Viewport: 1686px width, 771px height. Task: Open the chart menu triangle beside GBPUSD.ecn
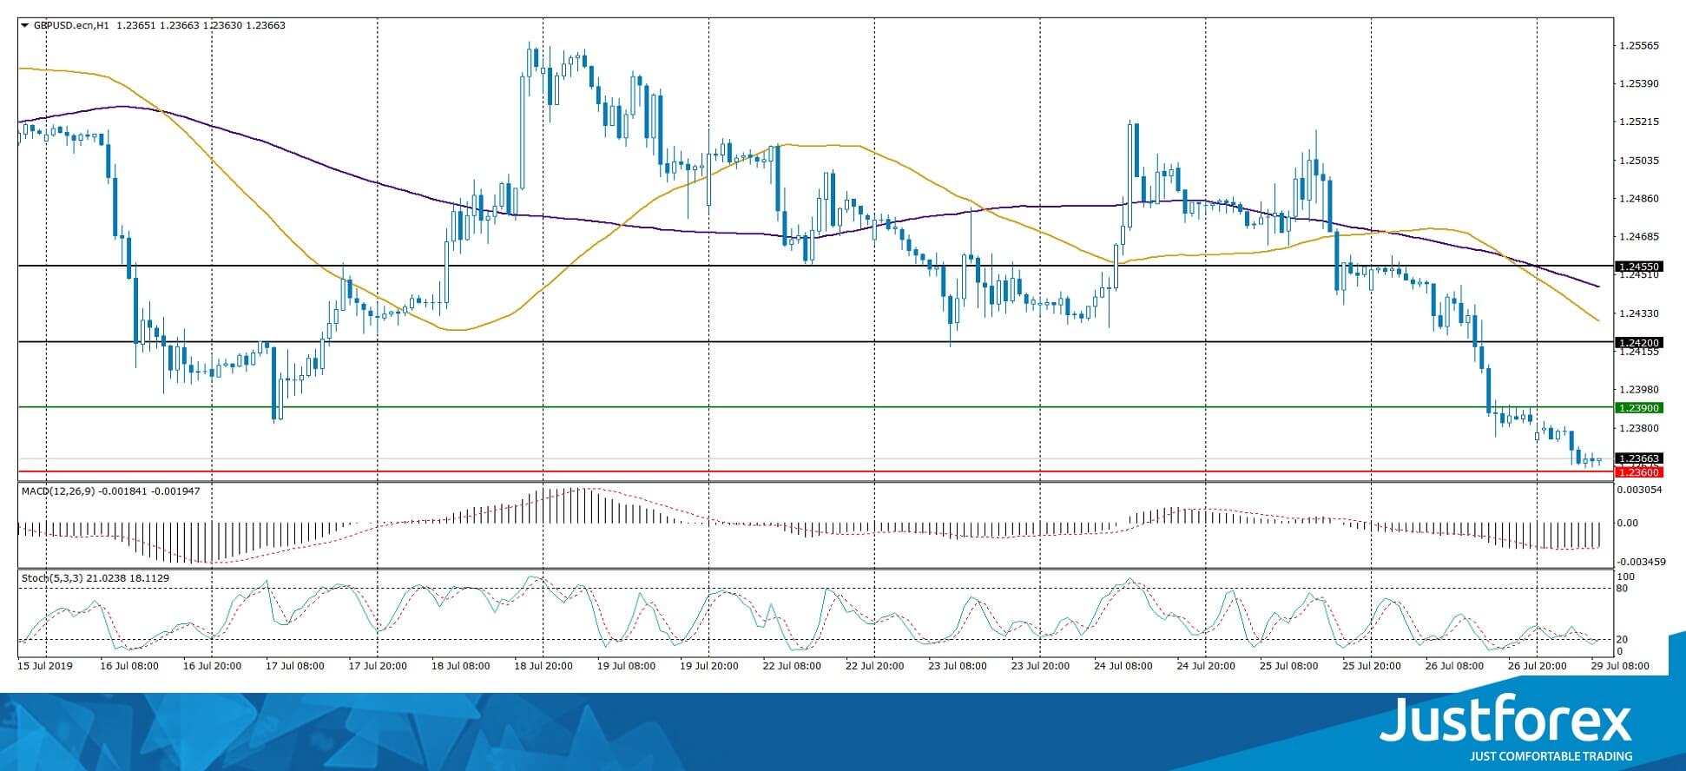click(x=24, y=25)
